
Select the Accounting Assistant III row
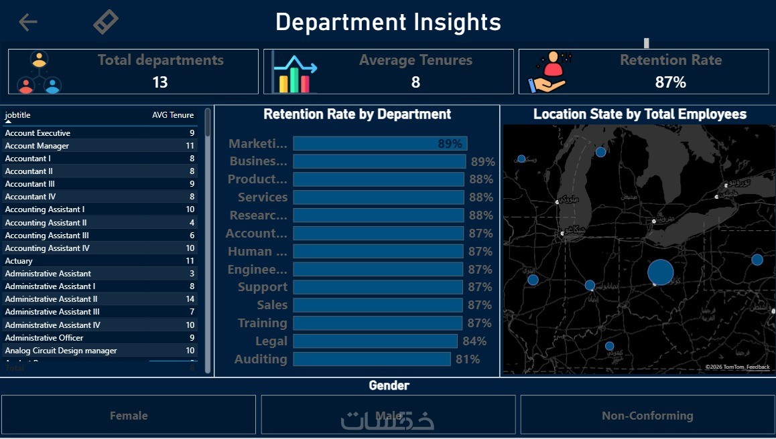tap(100, 236)
